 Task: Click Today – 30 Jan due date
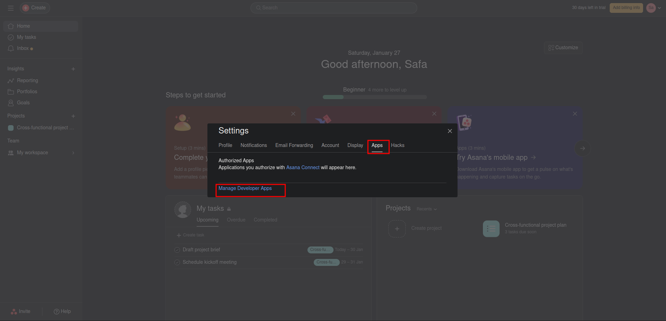(x=349, y=250)
